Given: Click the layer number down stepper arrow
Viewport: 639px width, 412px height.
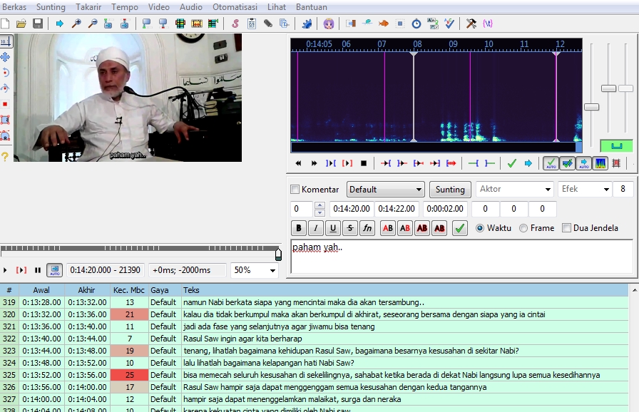Looking at the screenshot, I should 320,212.
